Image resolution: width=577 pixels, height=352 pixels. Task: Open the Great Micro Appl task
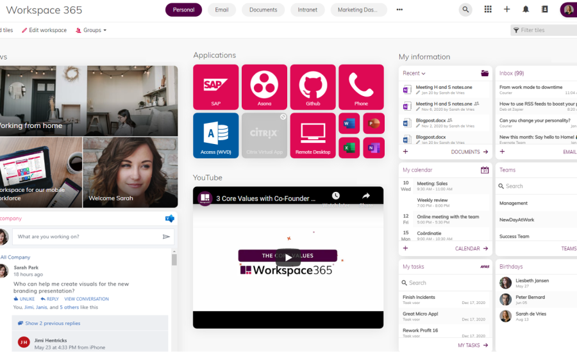tap(446, 316)
